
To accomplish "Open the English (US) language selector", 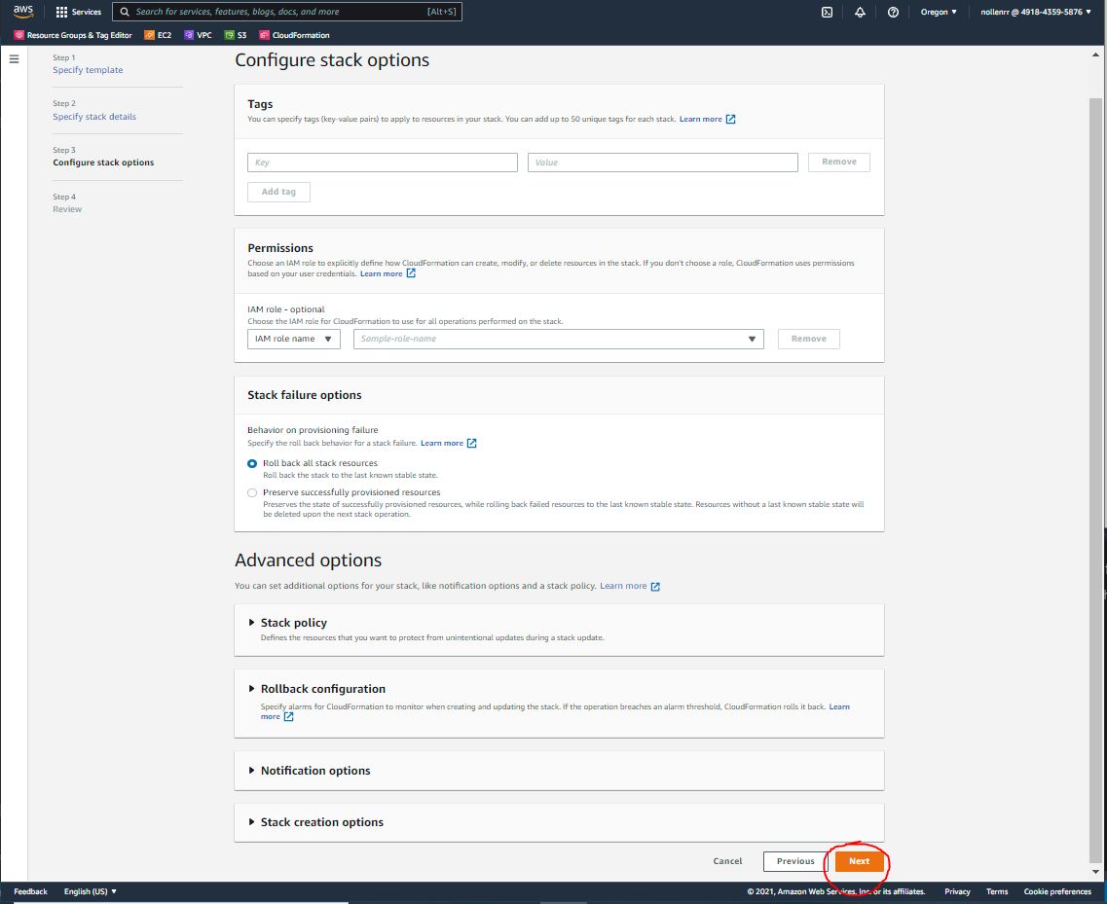I will (x=91, y=891).
